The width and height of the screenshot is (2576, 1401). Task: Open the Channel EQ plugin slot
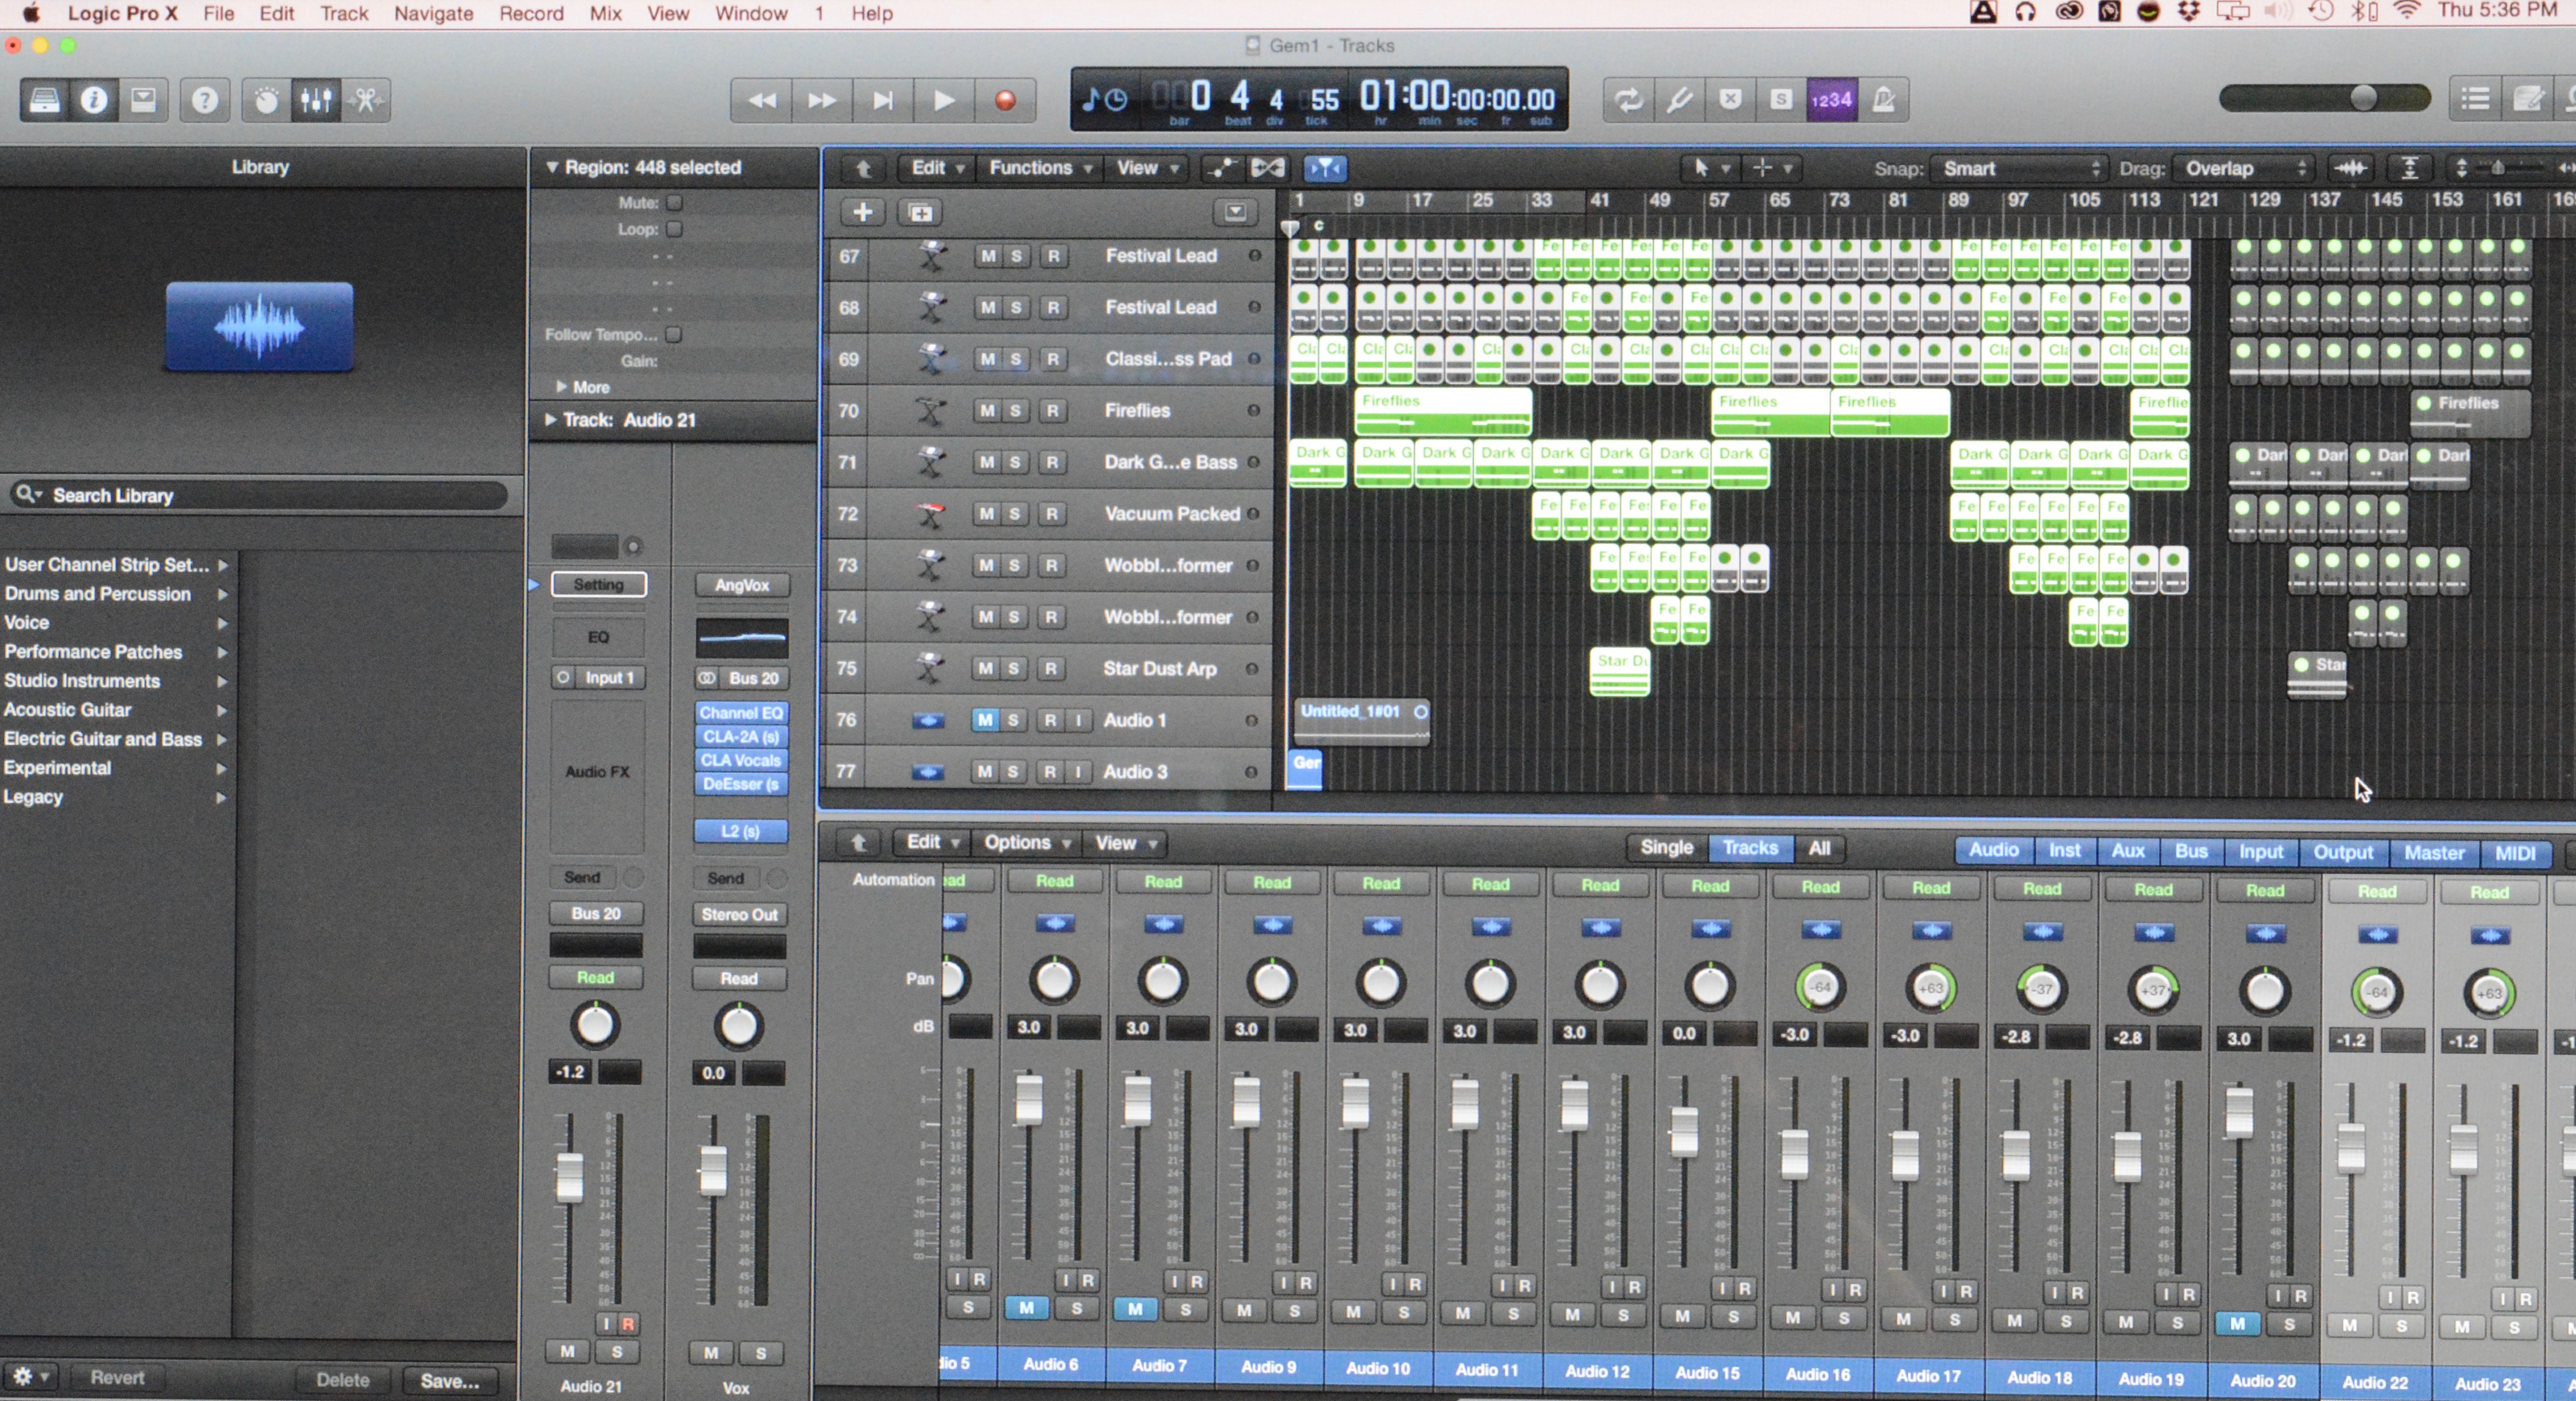741,713
